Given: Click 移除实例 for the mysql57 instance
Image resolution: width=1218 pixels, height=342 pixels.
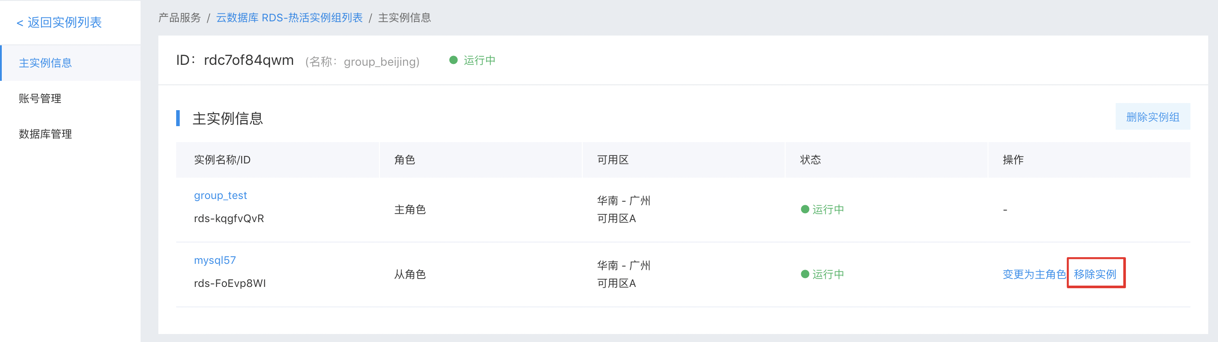Looking at the screenshot, I should click(x=1095, y=274).
